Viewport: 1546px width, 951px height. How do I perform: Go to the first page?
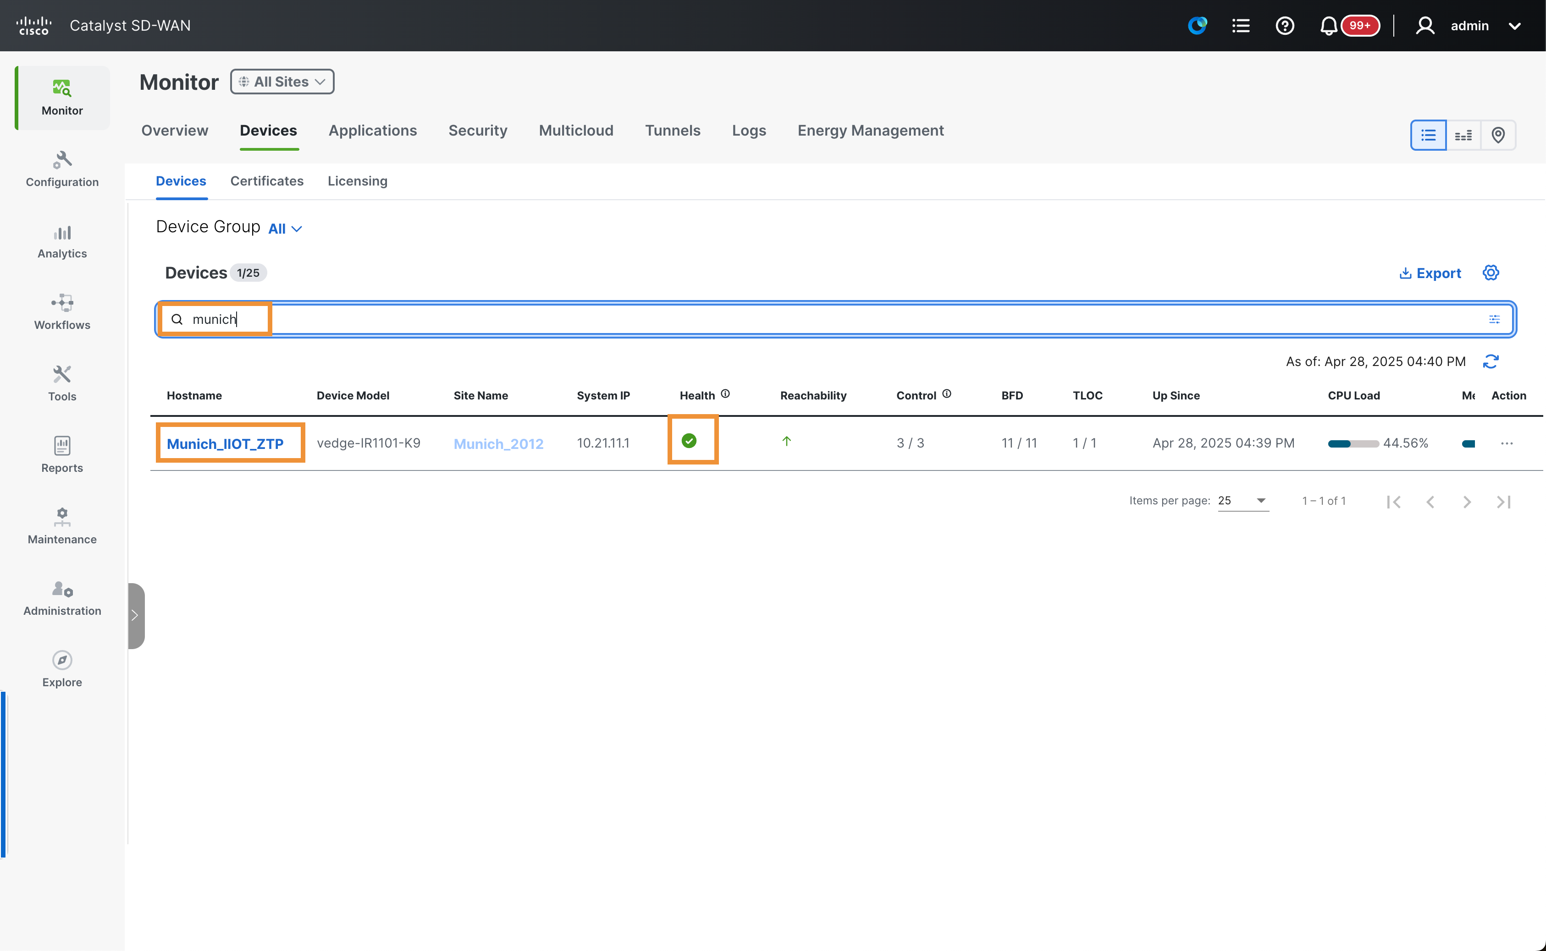[1394, 501]
